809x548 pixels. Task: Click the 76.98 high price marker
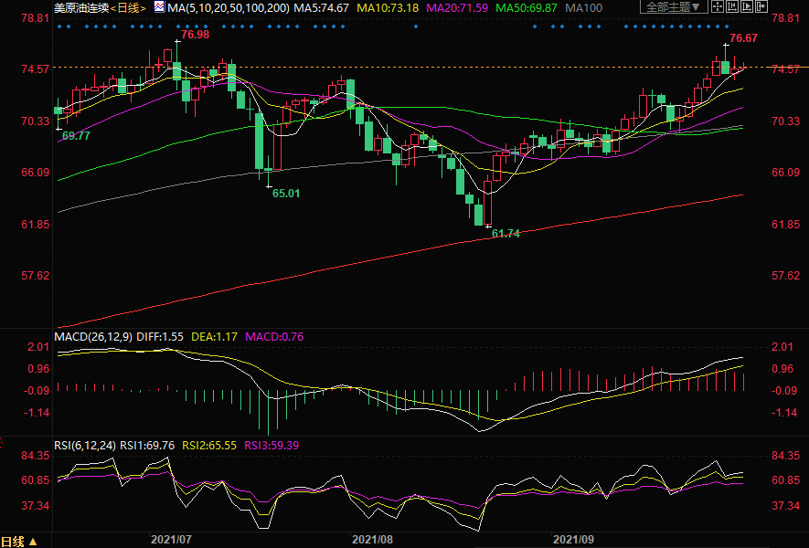[x=195, y=35]
